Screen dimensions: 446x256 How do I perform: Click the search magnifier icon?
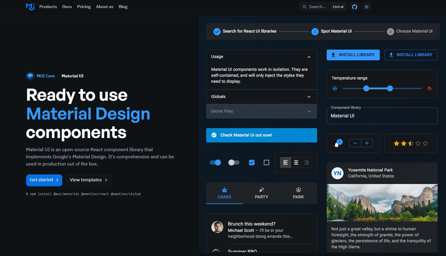(305, 7)
